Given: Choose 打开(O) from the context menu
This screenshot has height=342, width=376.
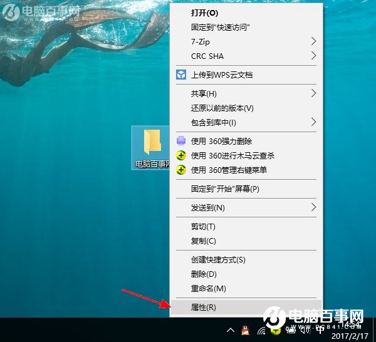Looking at the screenshot, I should pos(246,13).
